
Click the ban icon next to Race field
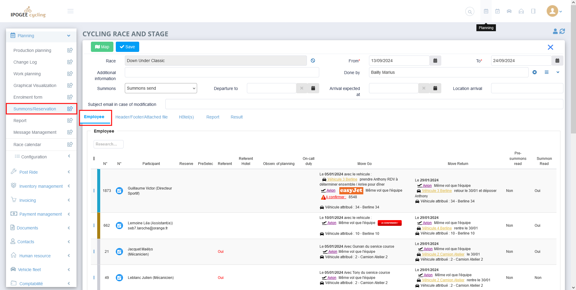(313, 61)
